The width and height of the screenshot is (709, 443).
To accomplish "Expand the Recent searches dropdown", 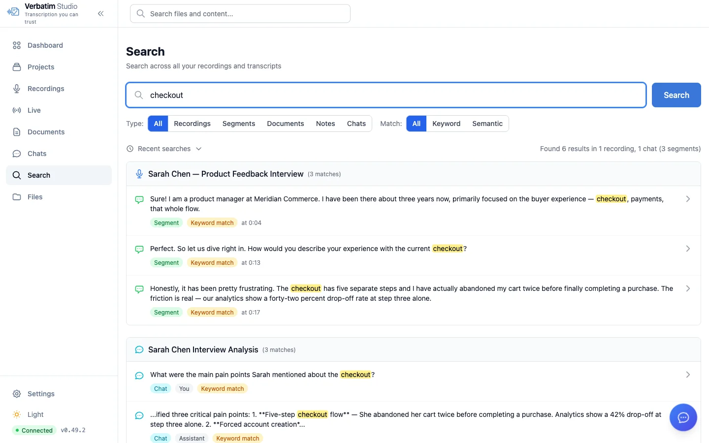I will [164, 148].
